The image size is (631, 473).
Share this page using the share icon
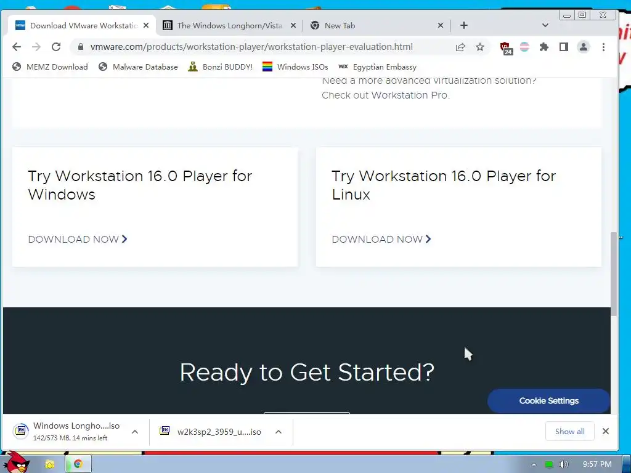coord(460,47)
